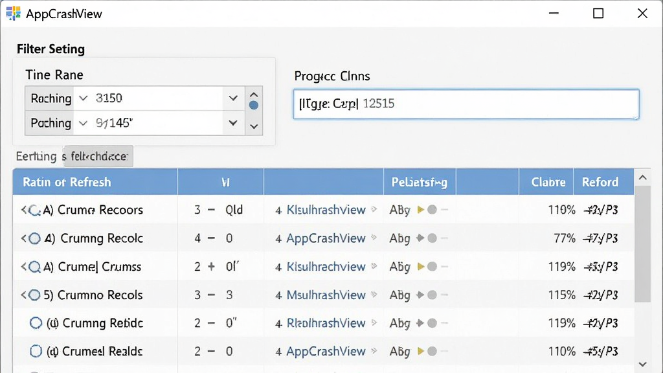Select the radio circle in Crumno Recols row
This screenshot has height=373, width=663.
34,295
